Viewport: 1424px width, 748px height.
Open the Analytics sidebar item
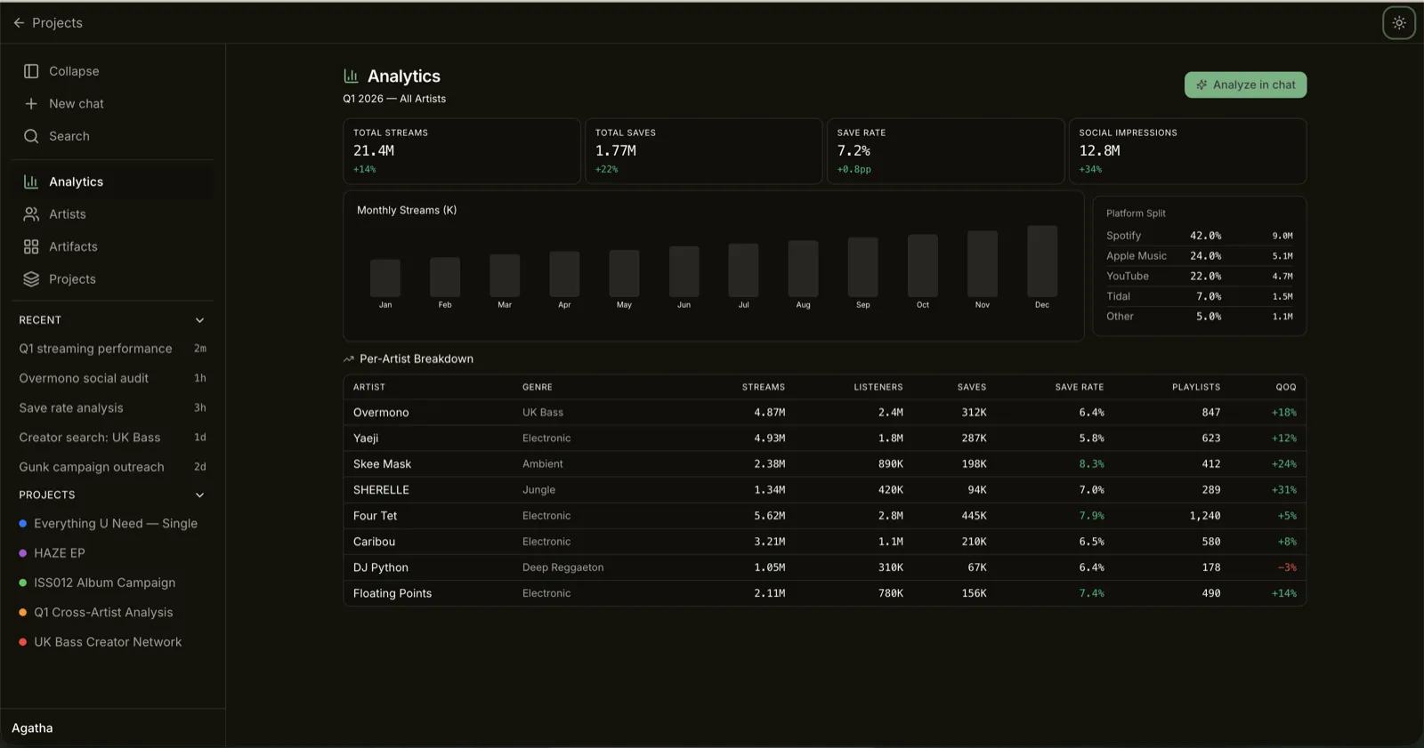(x=113, y=181)
